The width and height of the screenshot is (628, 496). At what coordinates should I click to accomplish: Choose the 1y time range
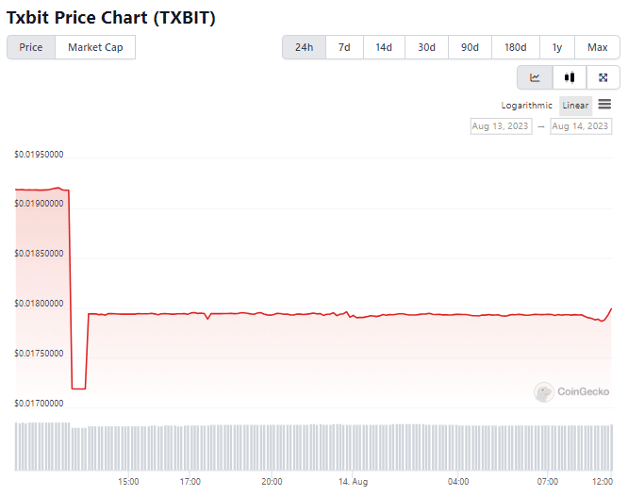(557, 47)
